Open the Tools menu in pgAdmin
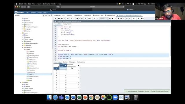The height and width of the screenshot is (104, 185). [40, 12]
